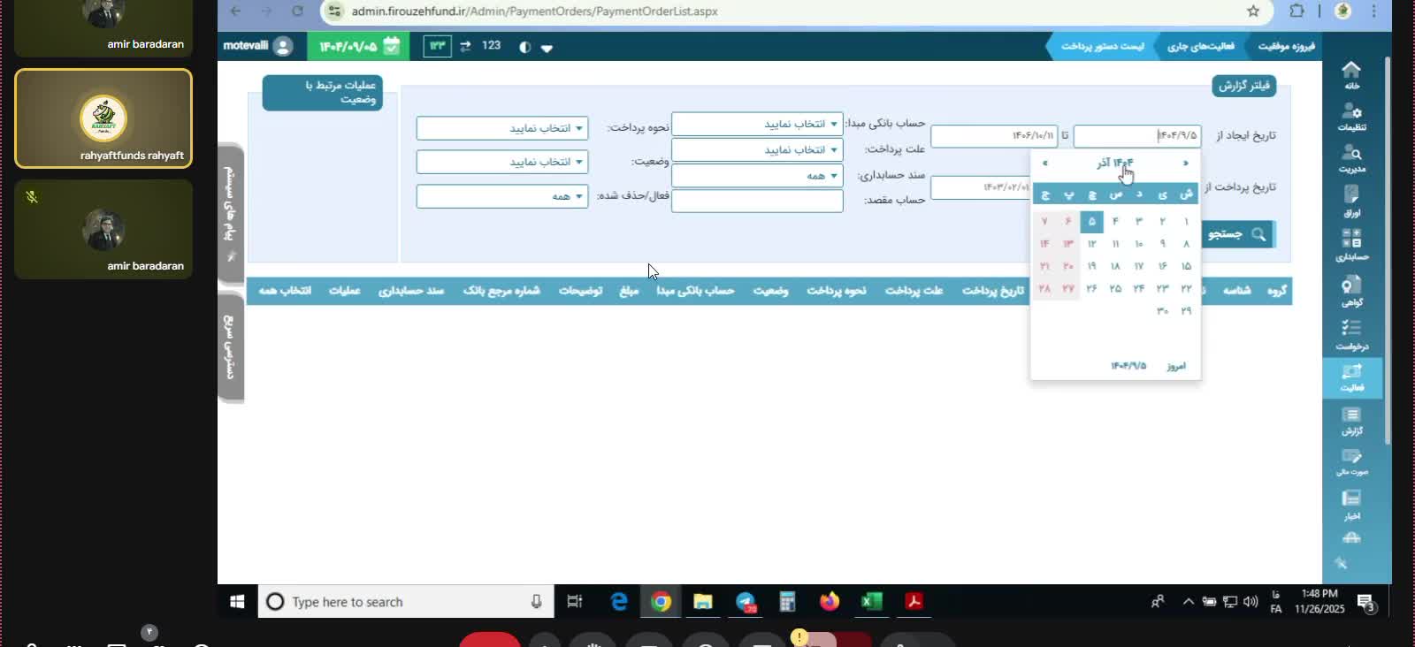The width and height of the screenshot is (1415, 647).
Task: Select day ۳۰ in the calendar
Action: [1163, 311]
